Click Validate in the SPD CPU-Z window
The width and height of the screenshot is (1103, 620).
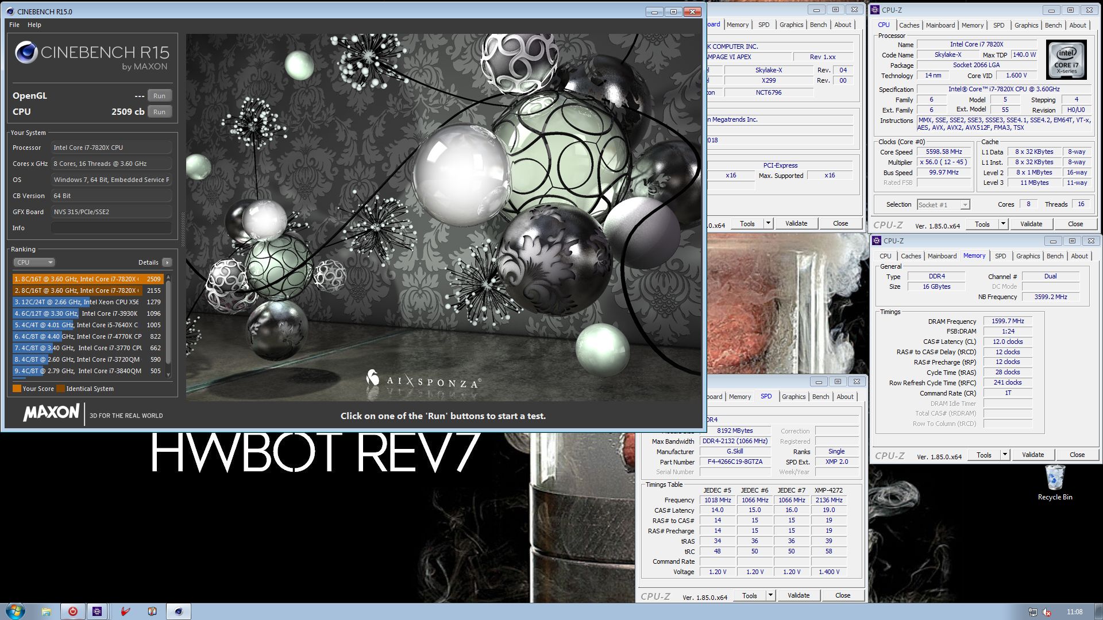(x=799, y=596)
